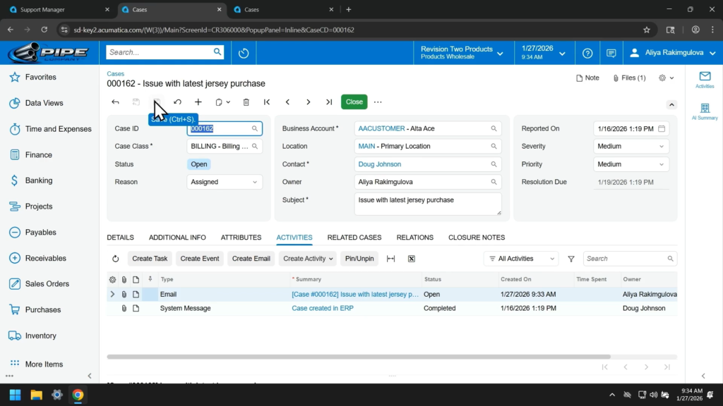The width and height of the screenshot is (723, 406).
Task: Navigate to the next case record
Action: (x=309, y=102)
